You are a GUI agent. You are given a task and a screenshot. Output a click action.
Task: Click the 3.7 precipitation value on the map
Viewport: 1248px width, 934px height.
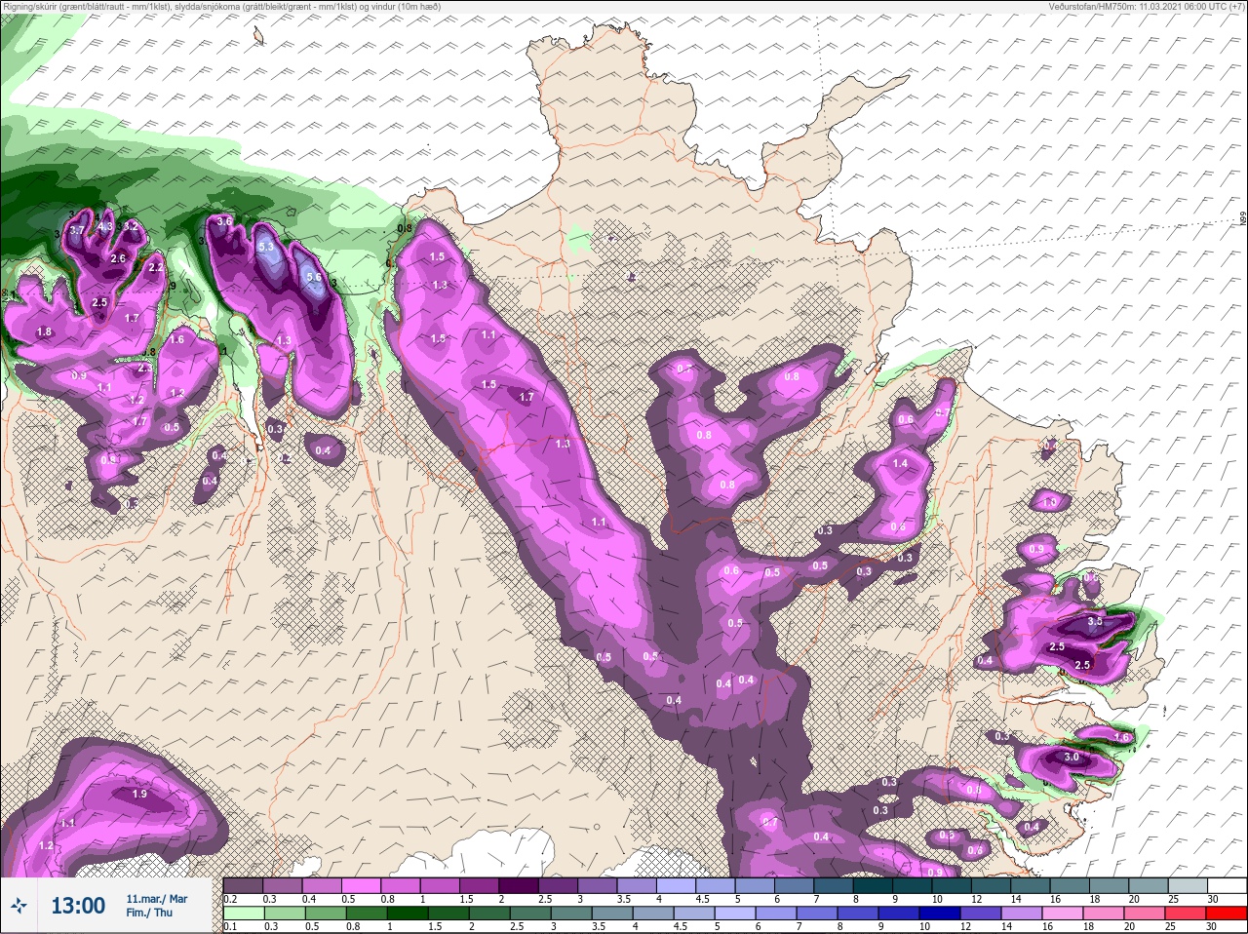coord(78,230)
